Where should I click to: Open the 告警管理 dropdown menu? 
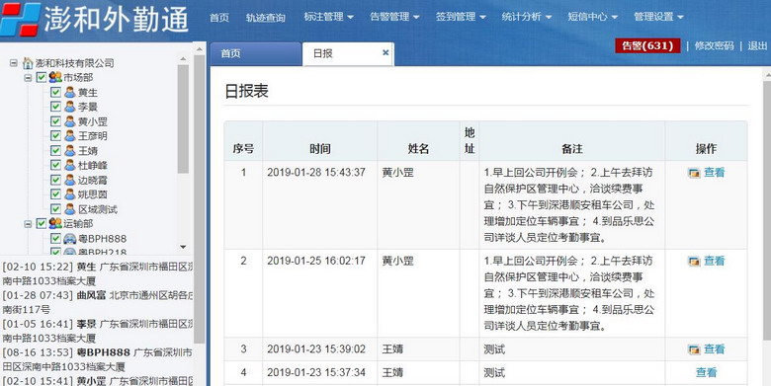pos(394,17)
